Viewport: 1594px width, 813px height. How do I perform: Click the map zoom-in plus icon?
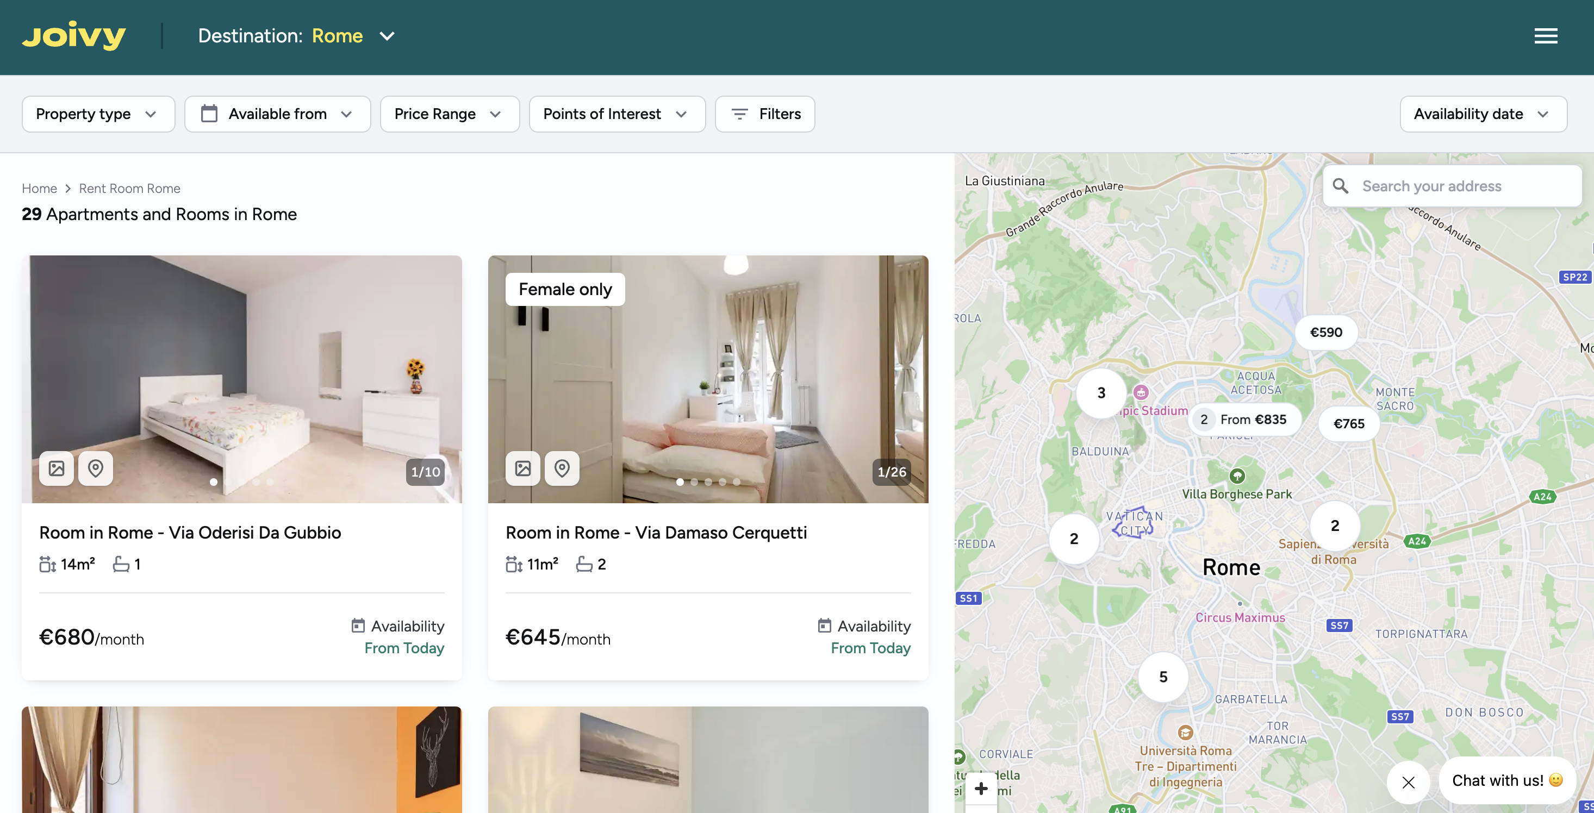coord(981,788)
